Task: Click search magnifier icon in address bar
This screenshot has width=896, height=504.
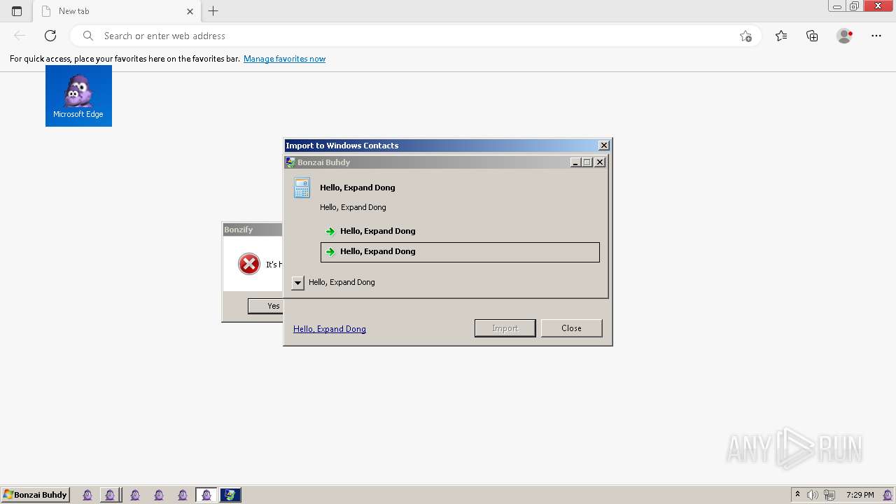Action: click(88, 36)
